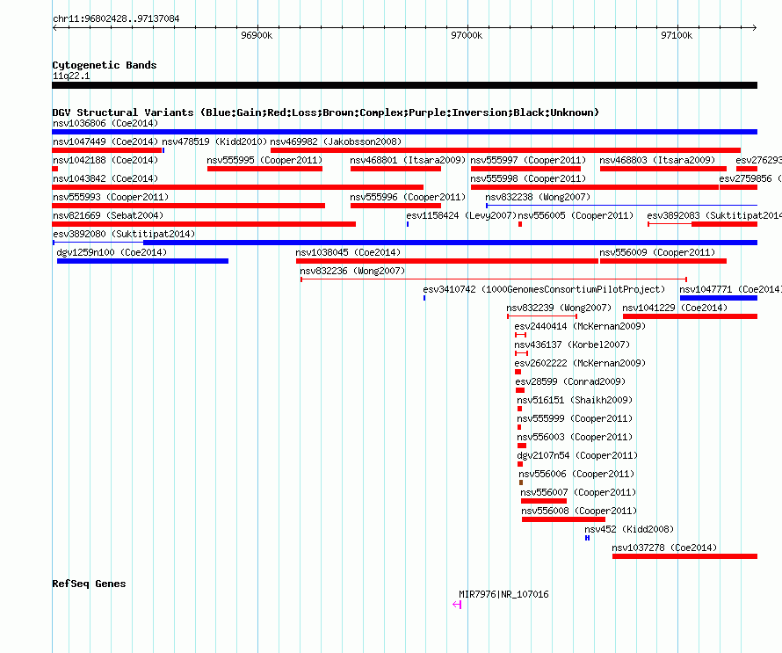
Task: Select nsv1037278 (Coe2014) label
Action: [664, 548]
